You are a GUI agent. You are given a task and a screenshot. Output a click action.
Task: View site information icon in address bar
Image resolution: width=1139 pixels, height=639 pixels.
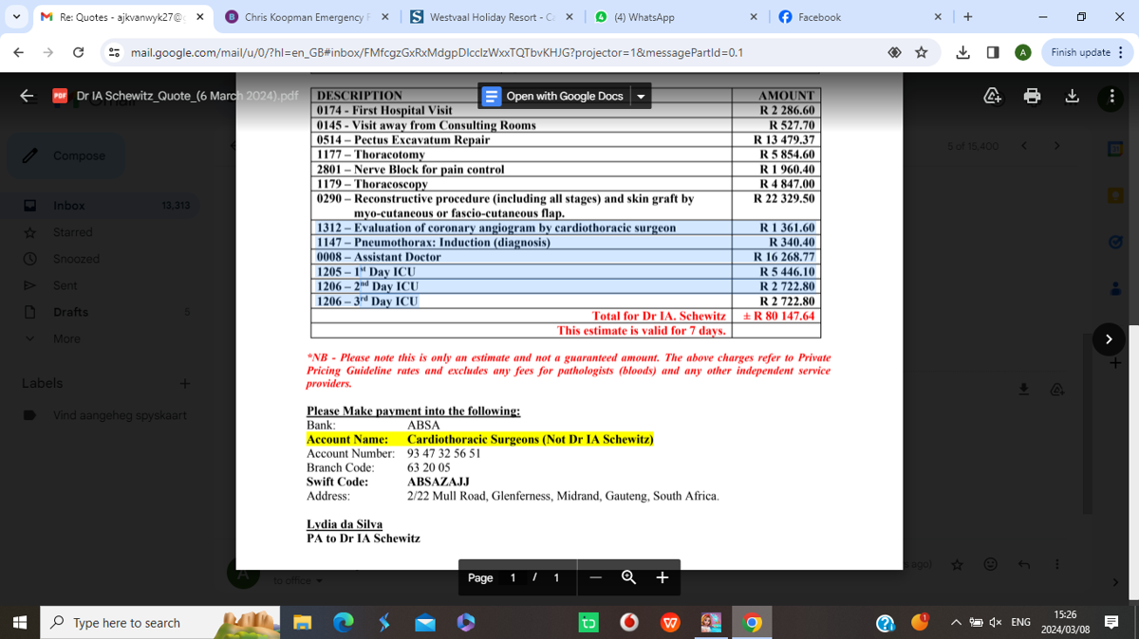(114, 53)
